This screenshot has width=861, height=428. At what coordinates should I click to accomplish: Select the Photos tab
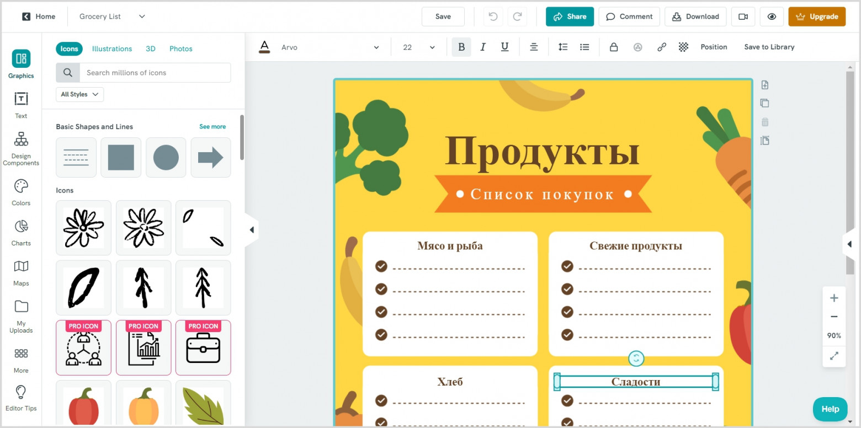pos(181,49)
